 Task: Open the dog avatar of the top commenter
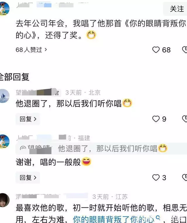[x=4, y=9]
